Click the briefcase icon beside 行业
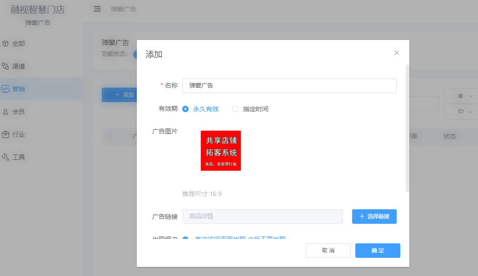Screen dimensions: 478x276 point(5,134)
